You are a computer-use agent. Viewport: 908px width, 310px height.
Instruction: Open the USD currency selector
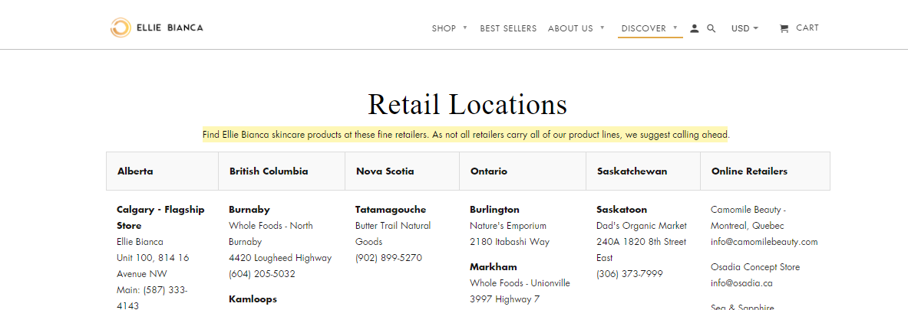coord(745,28)
